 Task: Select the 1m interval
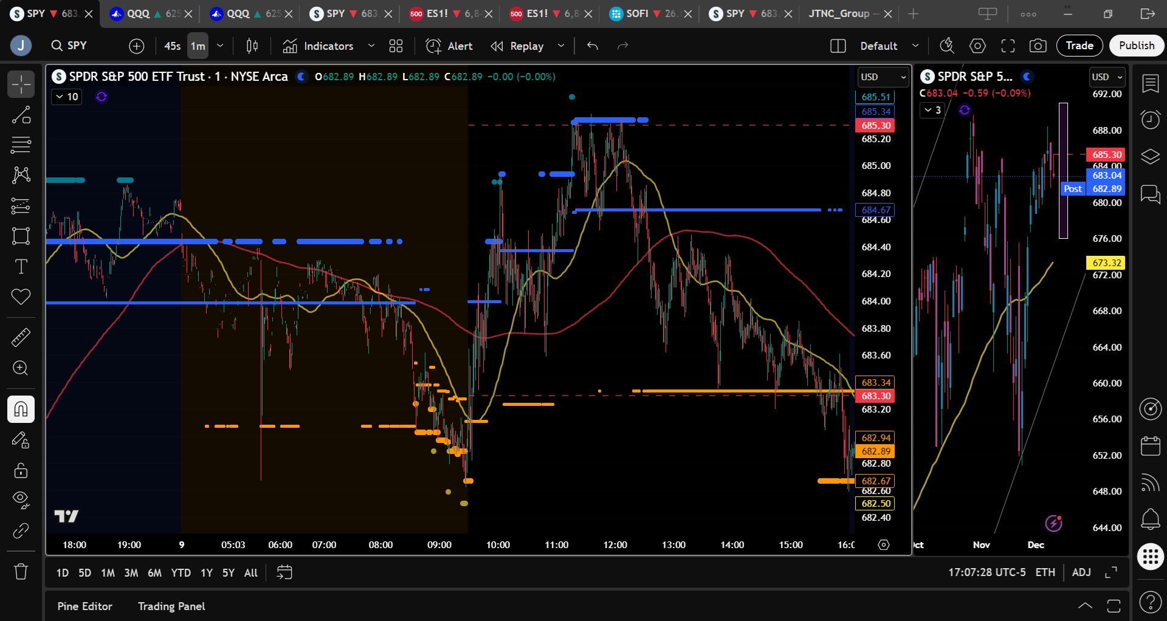tap(198, 46)
